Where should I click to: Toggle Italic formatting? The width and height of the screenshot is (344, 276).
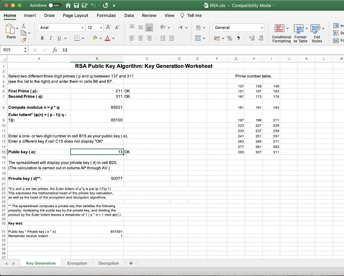pos(51,38)
